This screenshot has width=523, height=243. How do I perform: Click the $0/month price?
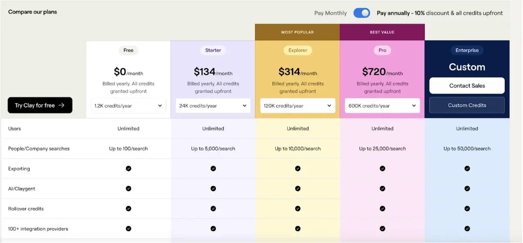pos(129,72)
